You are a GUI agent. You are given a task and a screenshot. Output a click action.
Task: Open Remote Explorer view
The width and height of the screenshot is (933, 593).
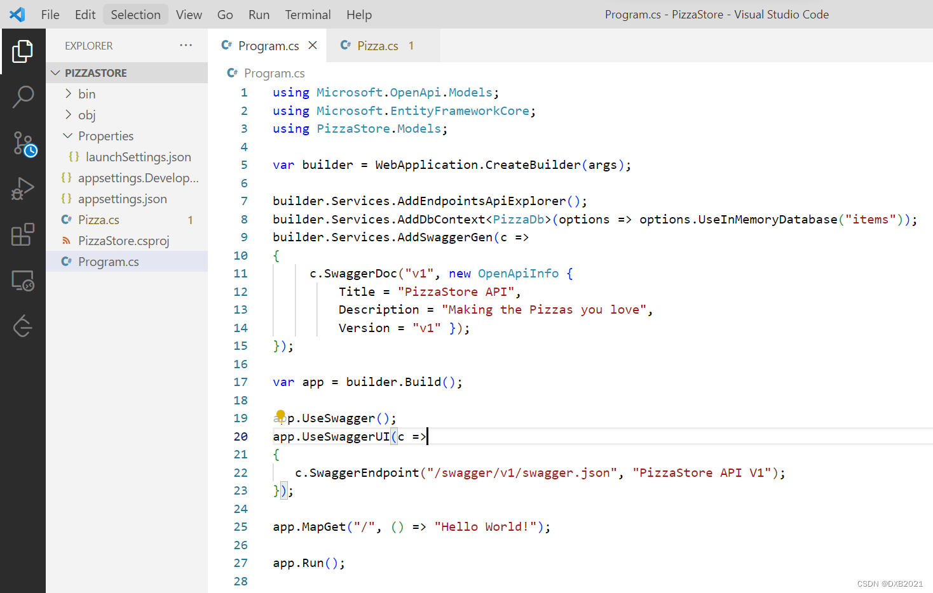point(23,281)
